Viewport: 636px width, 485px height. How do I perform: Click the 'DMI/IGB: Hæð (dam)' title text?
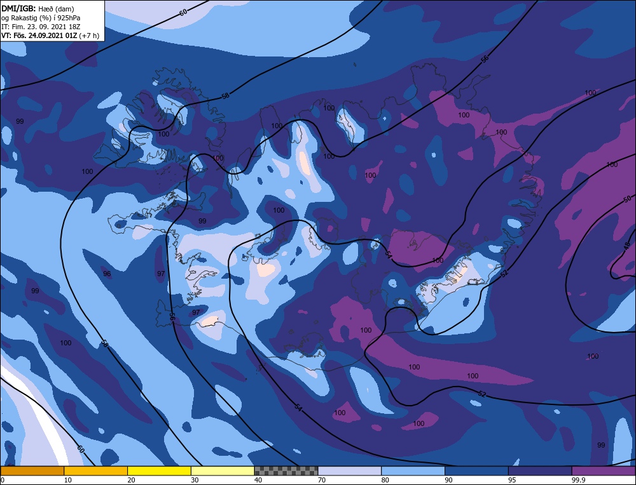click(x=38, y=8)
